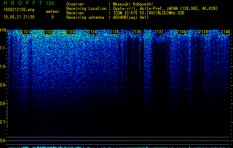Click the Receiving Location label
This screenshot has width=233, height=148.
[86, 9]
